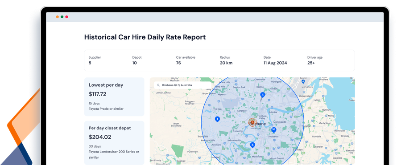Image resolution: width=401 pixels, height=165 pixels.
Task: Click Everton Park label on map
Action: (x=239, y=87)
